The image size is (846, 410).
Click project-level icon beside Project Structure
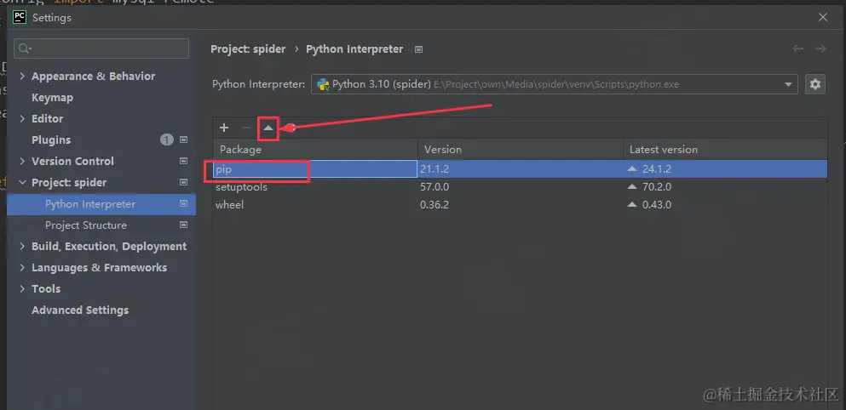click(183, 225)
